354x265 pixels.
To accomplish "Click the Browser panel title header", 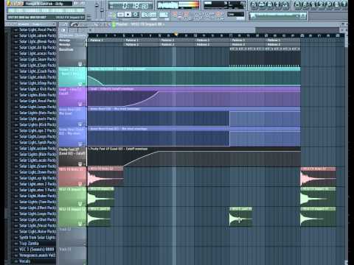I will pos(31,24).
